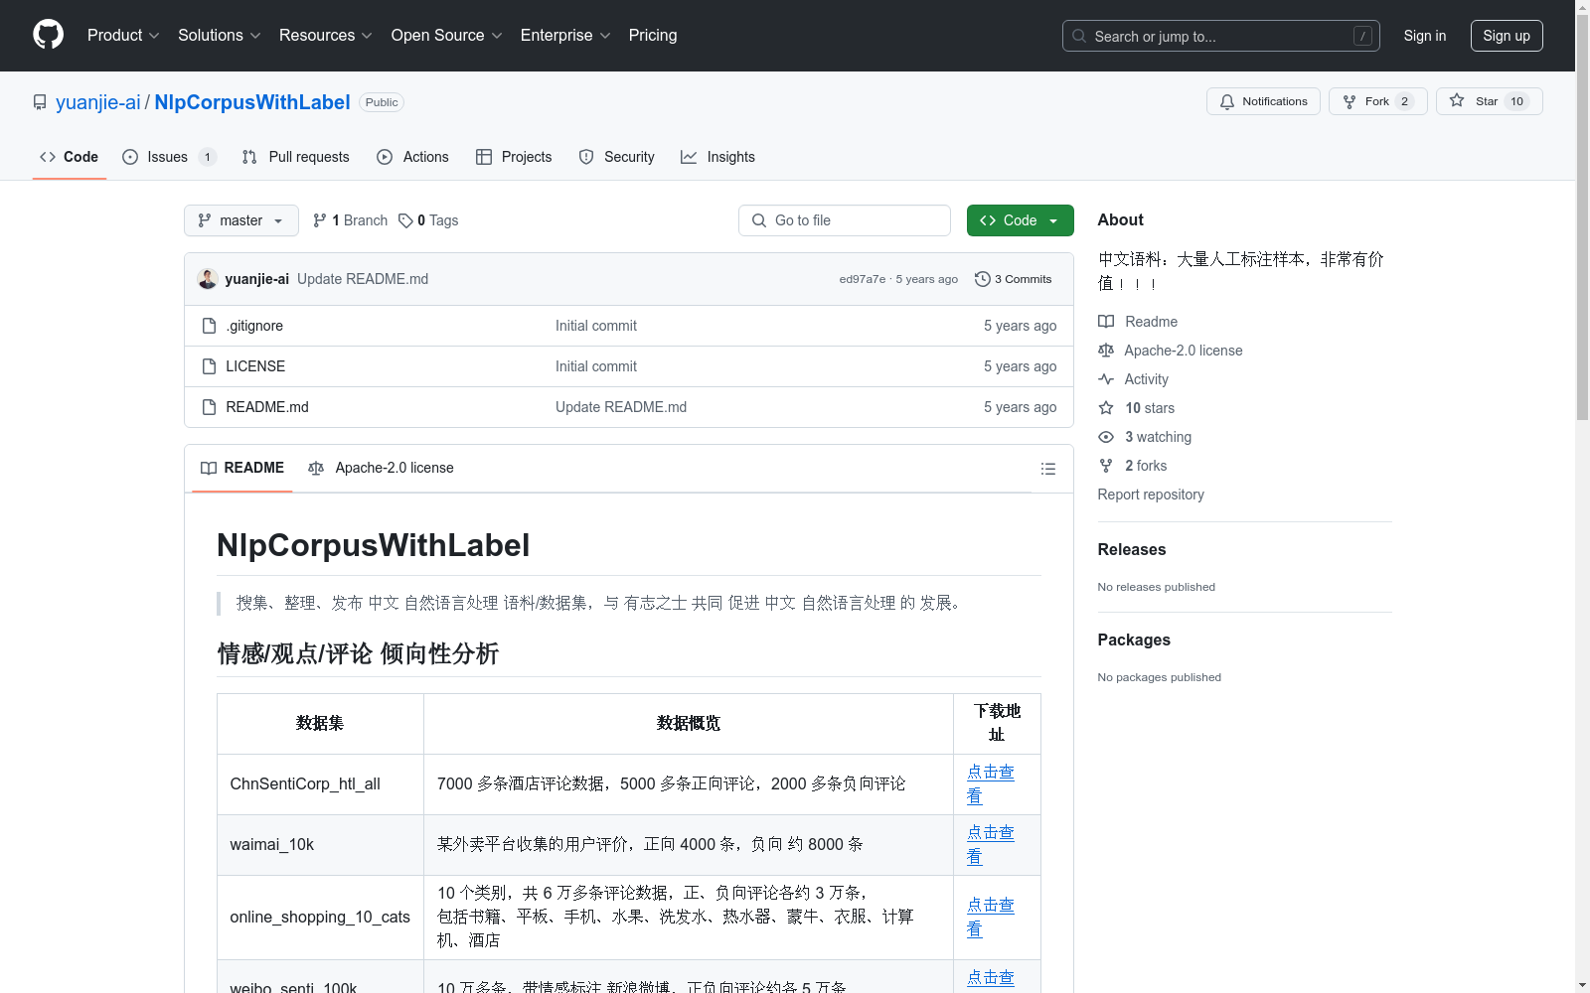This screenshot has width=1590, height=993.
Task: Switch to the Security tab
Action: tap(617, 157)
